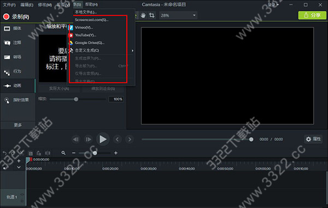Open the 属性 properties gear button
The width and height of the screenshot is (328, 208).
(x=313, y=139)
